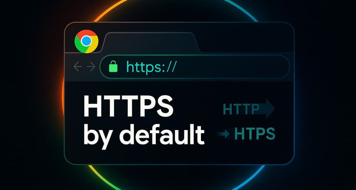Click the faded HTTP label

(241, 109)
